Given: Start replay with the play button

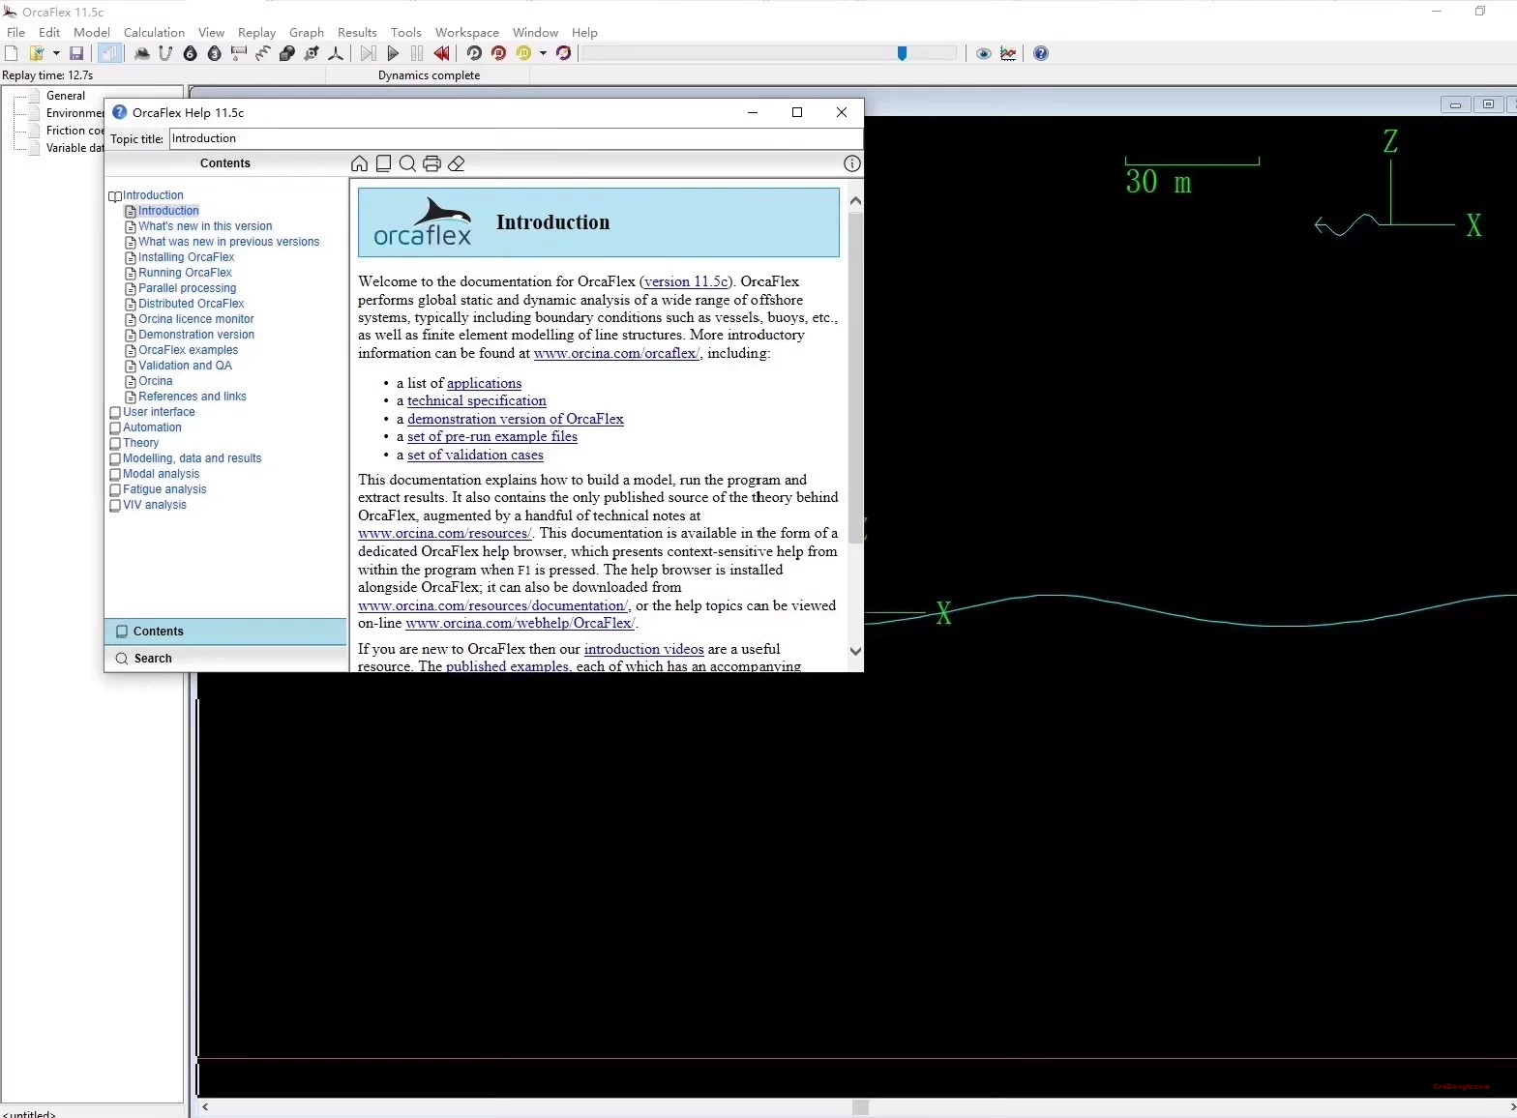Looking at the screenshot, I should point(393,53).
